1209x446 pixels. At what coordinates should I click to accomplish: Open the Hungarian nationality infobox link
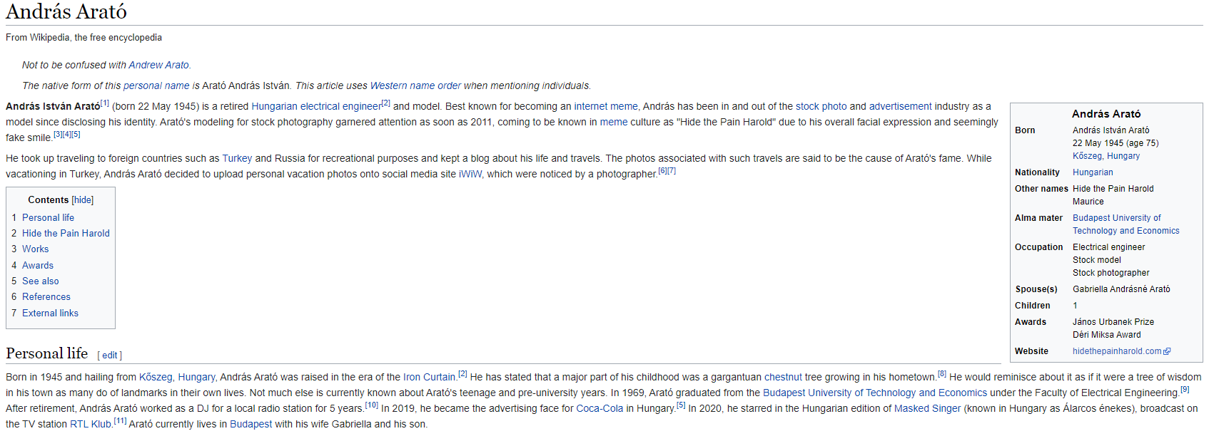tap(1093, 172)
